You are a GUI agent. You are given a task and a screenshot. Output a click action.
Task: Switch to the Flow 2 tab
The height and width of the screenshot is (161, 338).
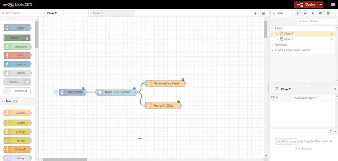(66, 13)
